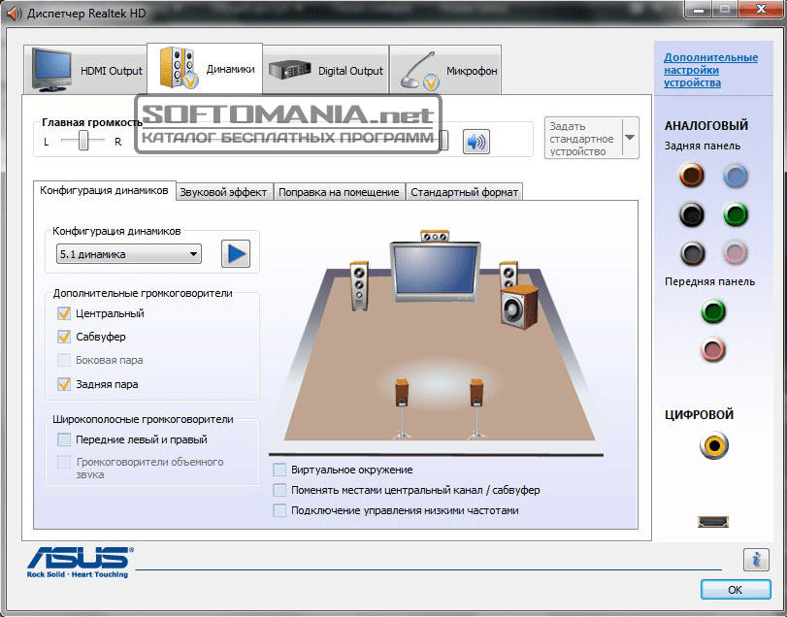
Task: Close the Диспетчер Realtek HD window
Action: [x=762, y=9]
